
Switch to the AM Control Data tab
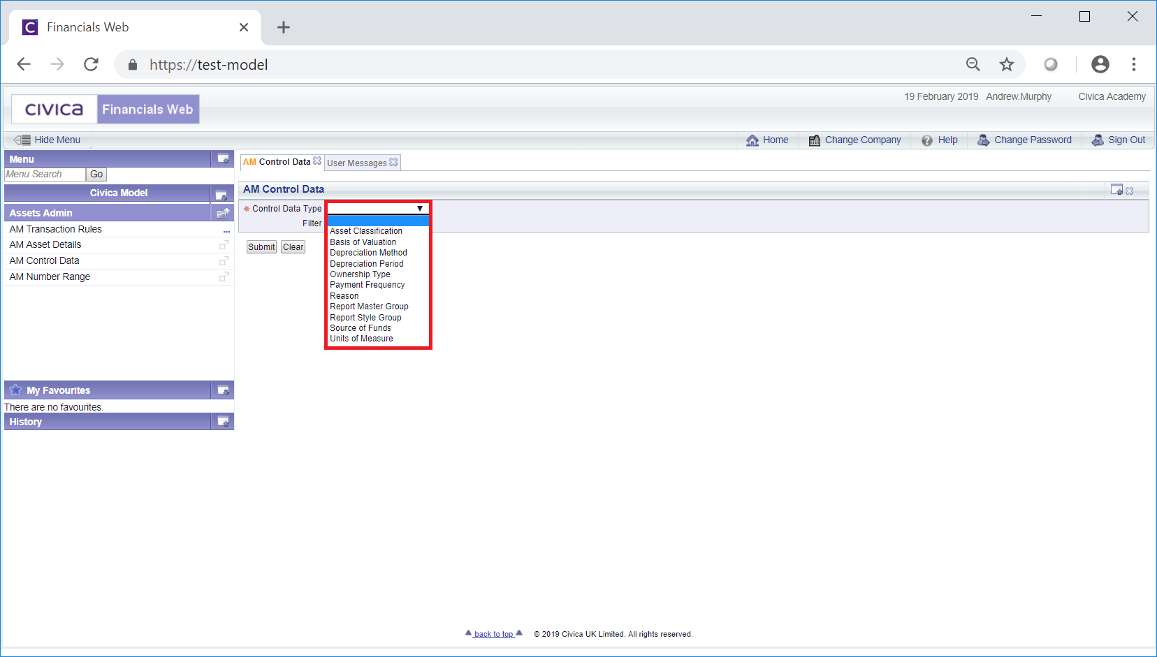[x=277, y=162]
